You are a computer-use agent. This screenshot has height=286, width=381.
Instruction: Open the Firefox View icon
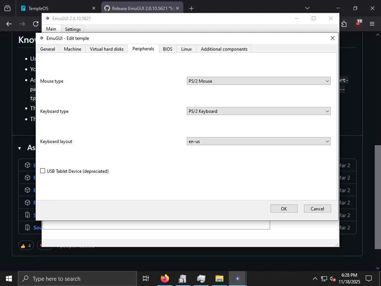[x=7, y=8]
